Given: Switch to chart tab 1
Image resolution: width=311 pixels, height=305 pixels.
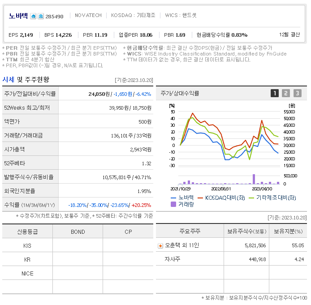Looking at the screenshot, I should [275, 93].
